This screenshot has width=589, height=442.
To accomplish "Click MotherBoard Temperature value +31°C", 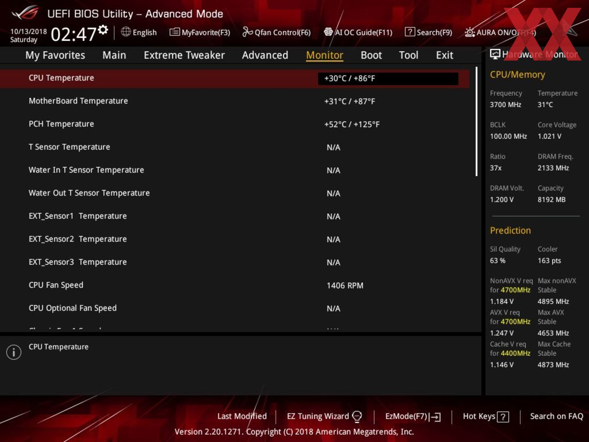I will (350, 101).
